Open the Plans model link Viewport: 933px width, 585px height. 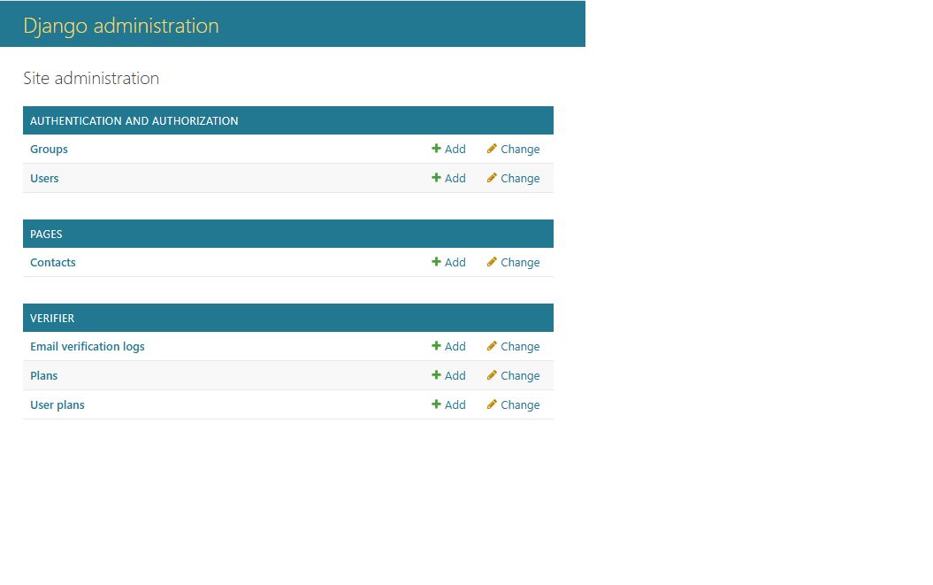coord(44,375)
